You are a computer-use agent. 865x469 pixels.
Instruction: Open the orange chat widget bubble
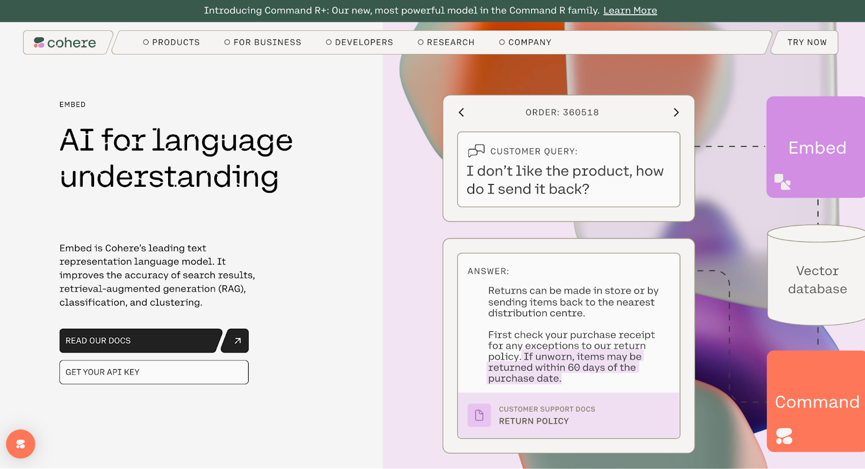coord(21,444)
